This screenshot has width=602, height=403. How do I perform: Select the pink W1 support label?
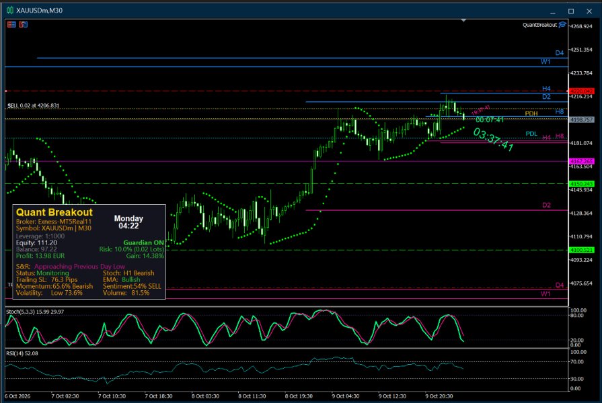(x=545, y=294)
